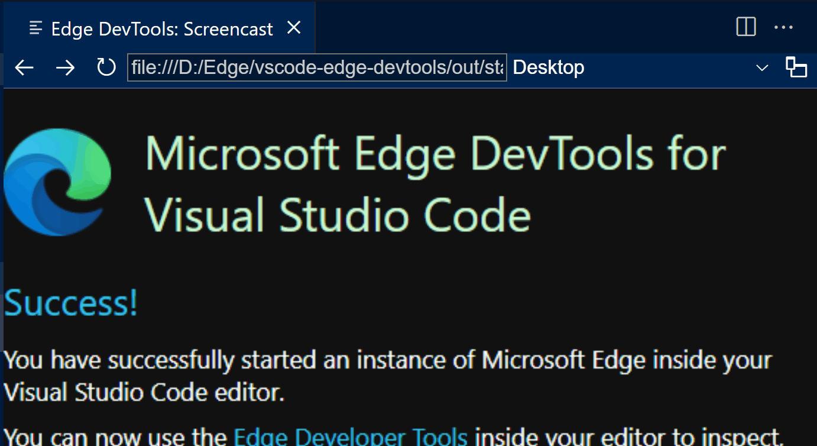Select the Desktop device selector
The height and width of the screenshot is (446, 817).
point(549,67)
